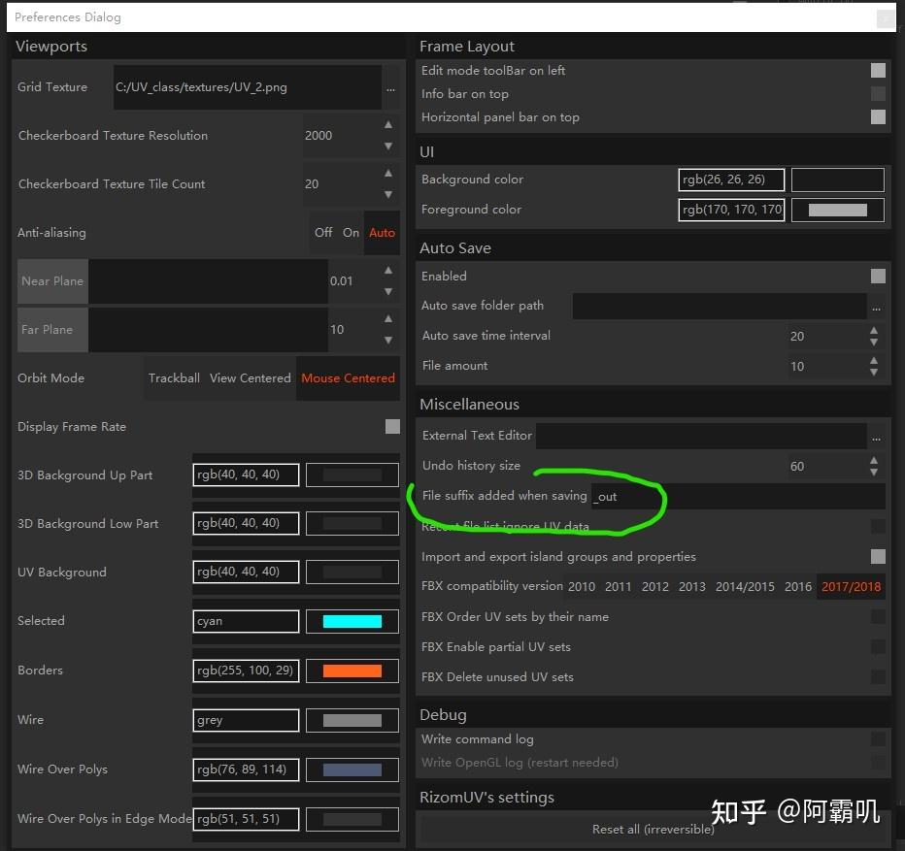Click the Grid Texture path field

pos(248,87)
